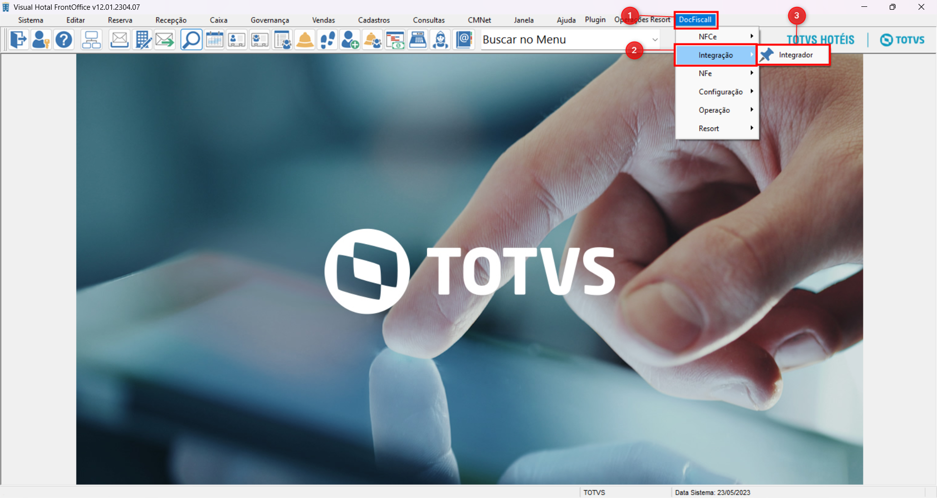937x498 pixels.
Task: Click the group ID card icon
Action: [x=260, y=40]
